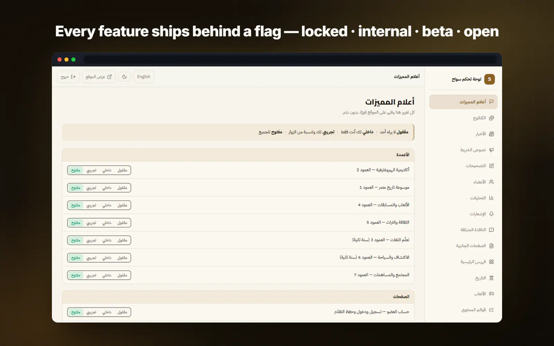Screen dimensions: 554x346
Task: Select the التاريخ landmark icon
Action: (491, 278)
